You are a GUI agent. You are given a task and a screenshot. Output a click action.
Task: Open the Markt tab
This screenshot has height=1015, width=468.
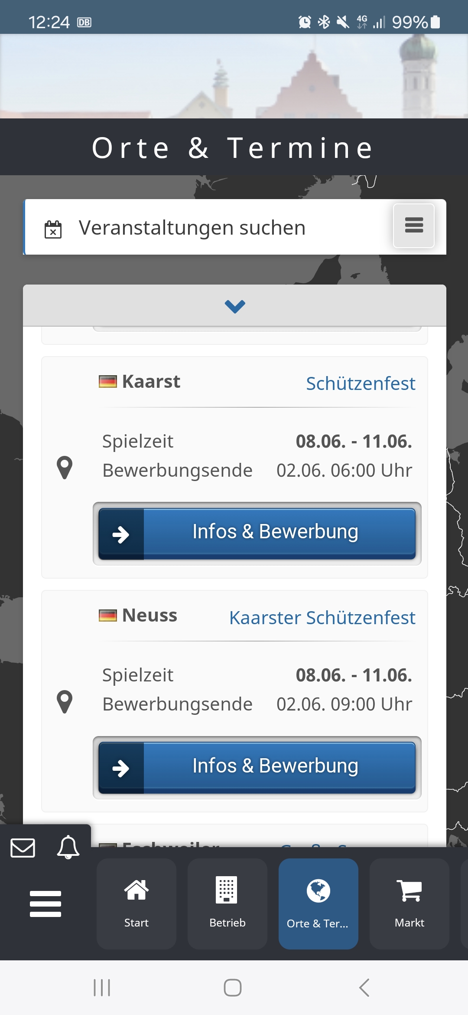tap(409, 903)
